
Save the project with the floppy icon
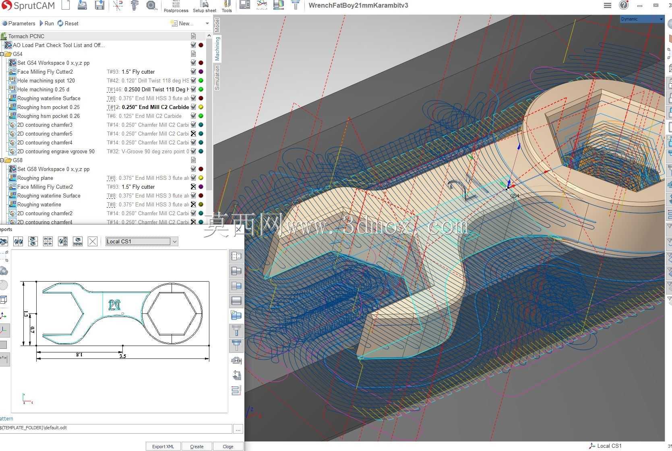99,5
